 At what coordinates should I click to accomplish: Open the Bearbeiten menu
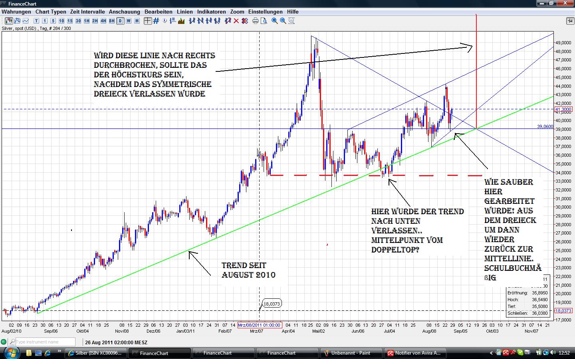tap(159, 12)
